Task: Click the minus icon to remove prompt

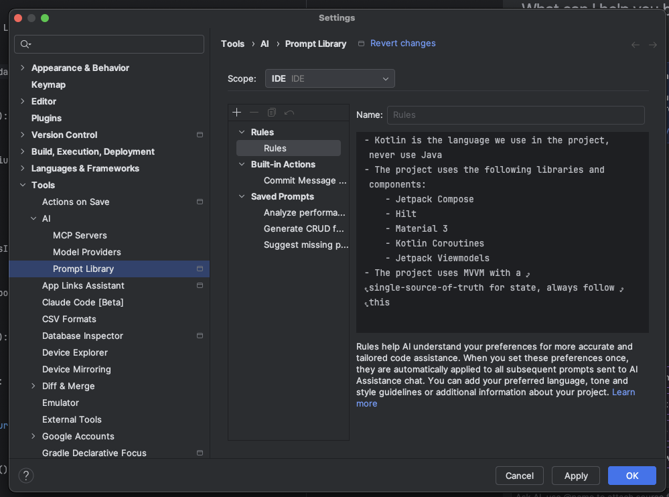Action: 254,113
